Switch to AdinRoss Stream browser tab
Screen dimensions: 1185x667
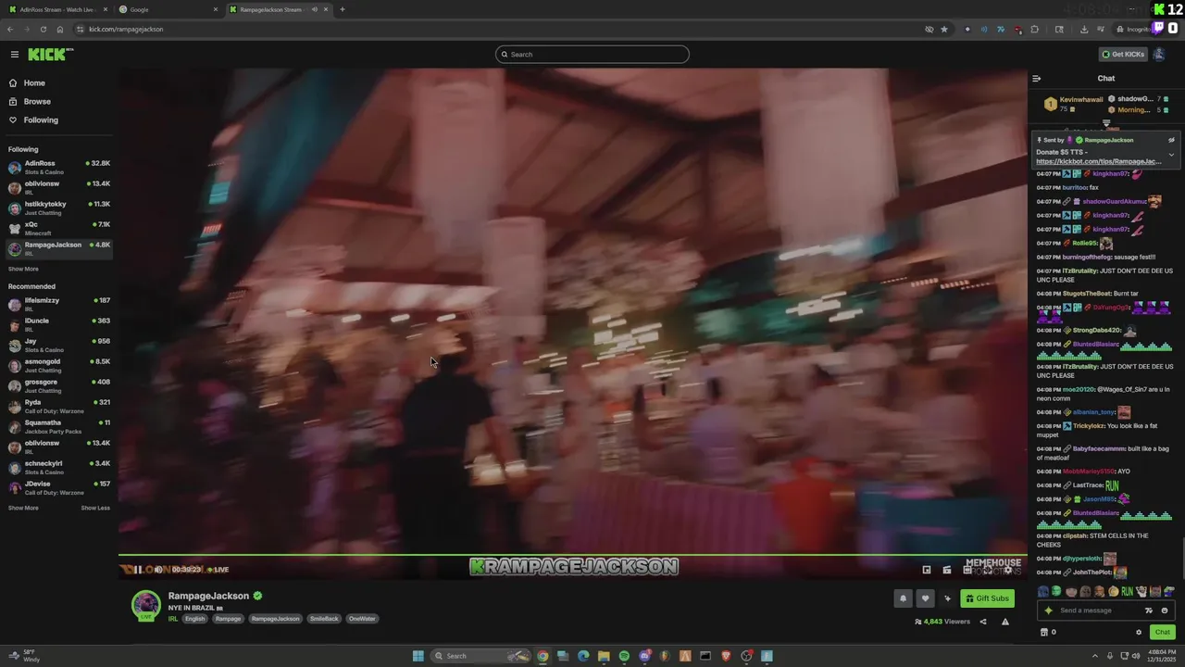tap(56, 9)
